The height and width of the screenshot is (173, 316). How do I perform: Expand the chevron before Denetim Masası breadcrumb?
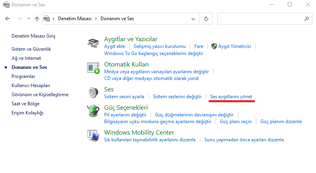(x=53, y=19)
